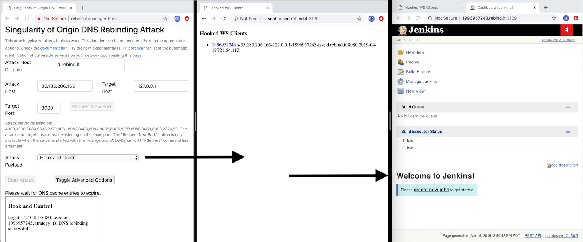Viewport: 583px width, 242px height.
Task: Click ENABLE AUTO REFRESH link
Action: coord(558,40)
